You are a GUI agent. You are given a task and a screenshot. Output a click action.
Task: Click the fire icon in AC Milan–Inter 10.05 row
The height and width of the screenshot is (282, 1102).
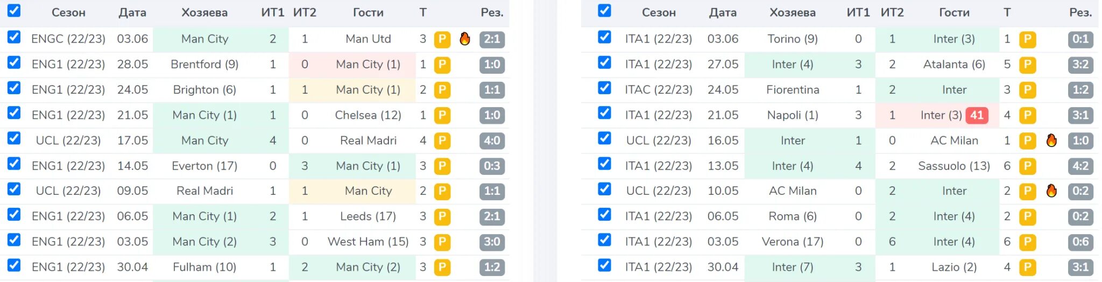pyautogui.click(x=1051, y=191)
